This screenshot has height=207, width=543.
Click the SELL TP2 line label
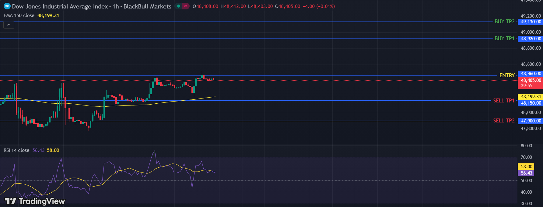503,121
